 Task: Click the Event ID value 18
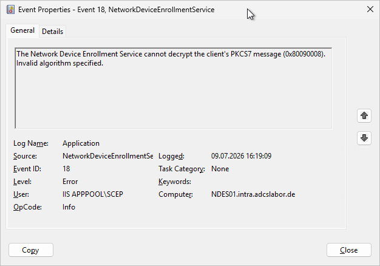pos(66,169)
